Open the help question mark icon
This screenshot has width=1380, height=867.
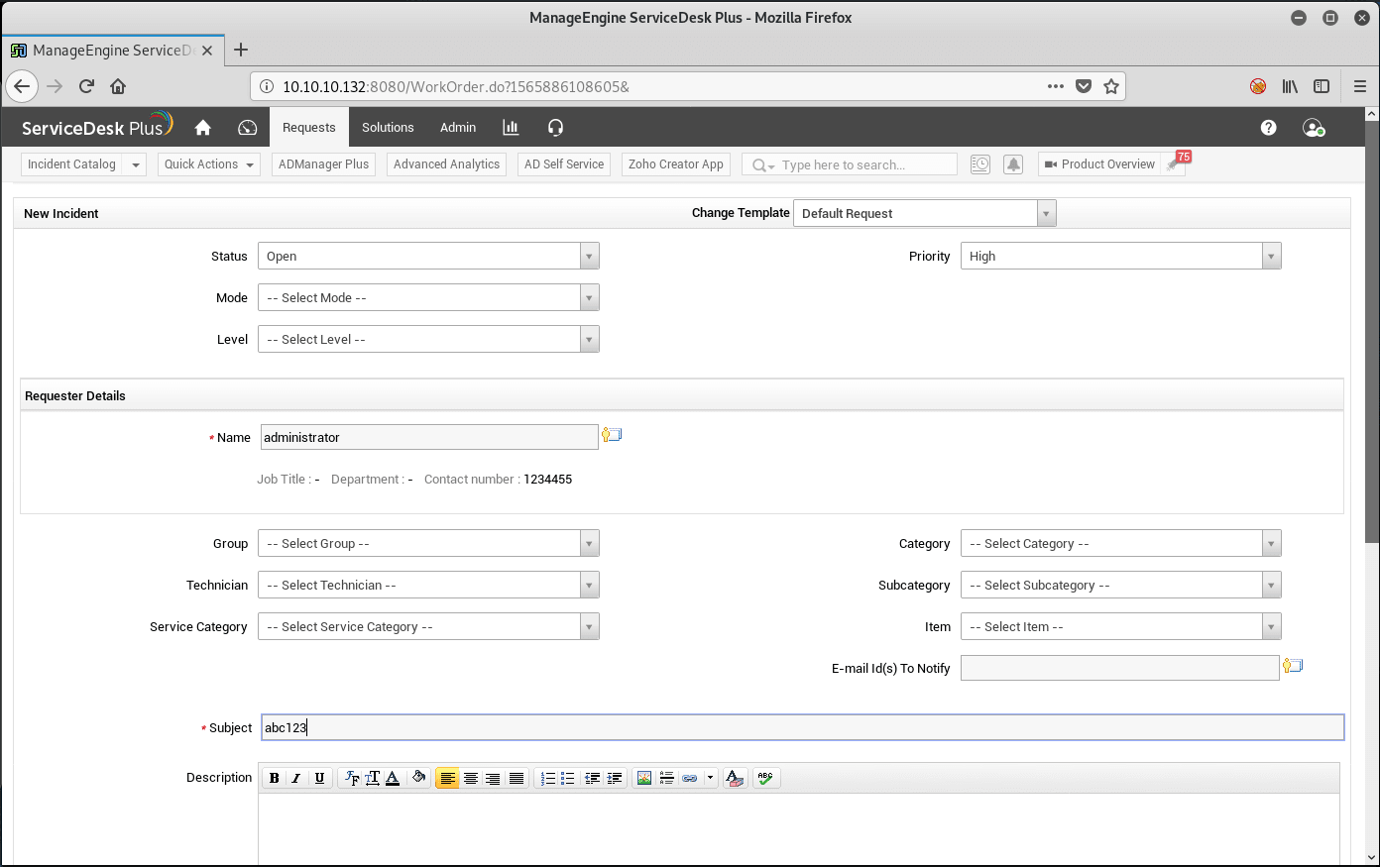coord(1268,127)
